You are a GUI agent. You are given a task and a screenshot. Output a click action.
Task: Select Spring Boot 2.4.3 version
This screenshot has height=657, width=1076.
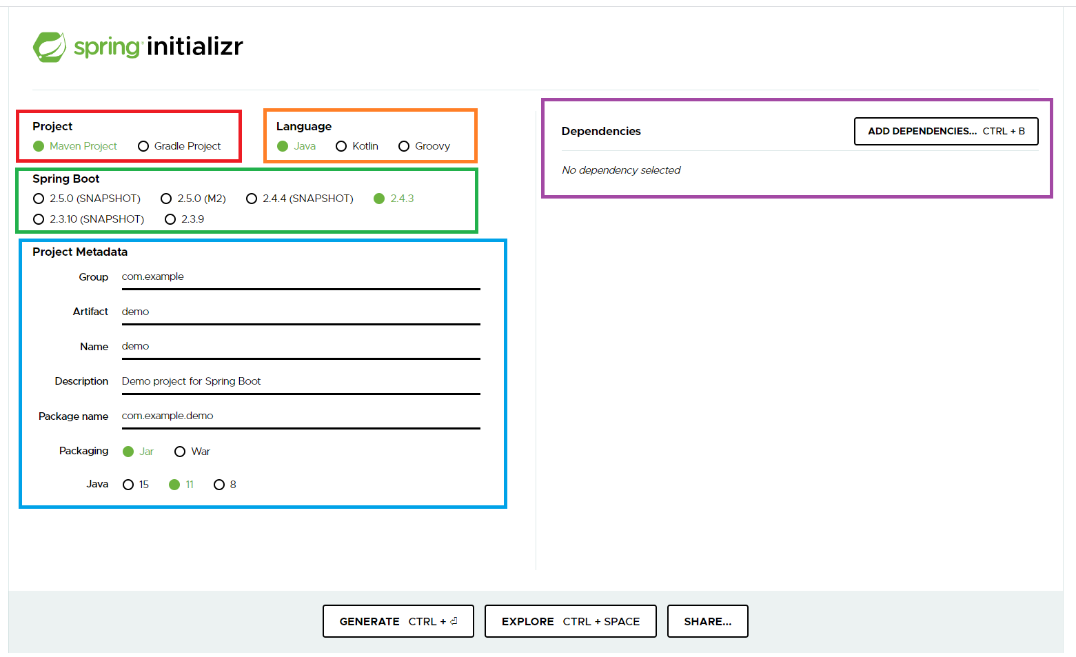coord(394,199)
